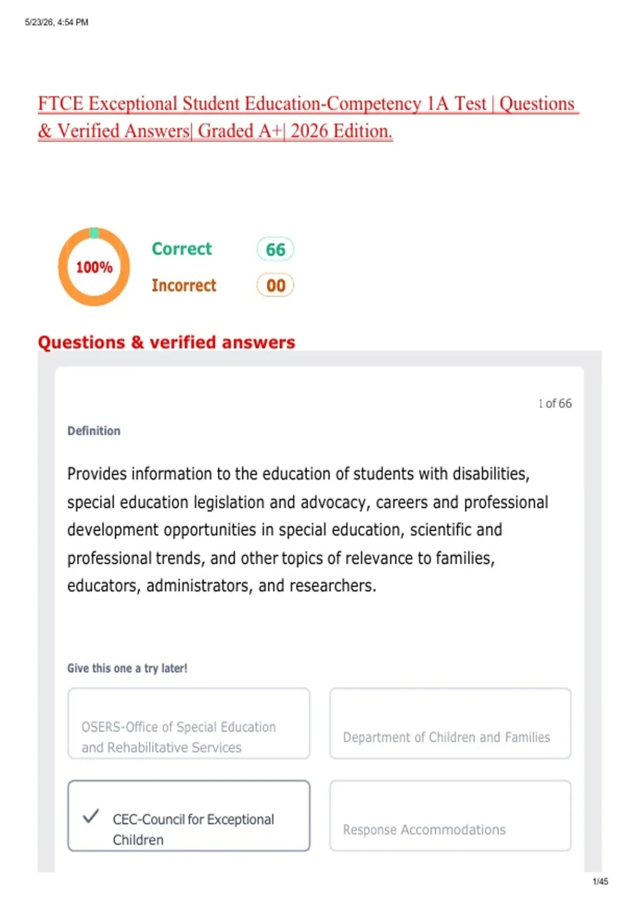The image size is (638, 904).
Task: Click the 100% donut progress ring
Action: (x=94, y=266)
